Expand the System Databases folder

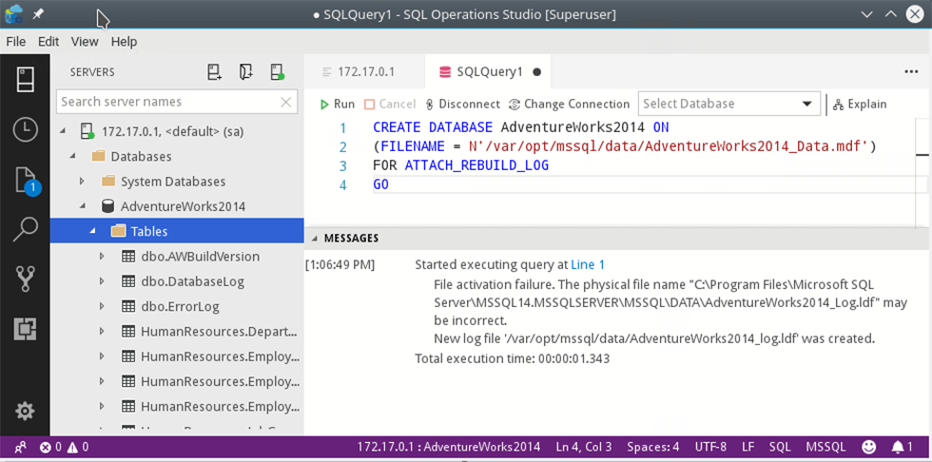pyautogui.click(x=82, y=182)
